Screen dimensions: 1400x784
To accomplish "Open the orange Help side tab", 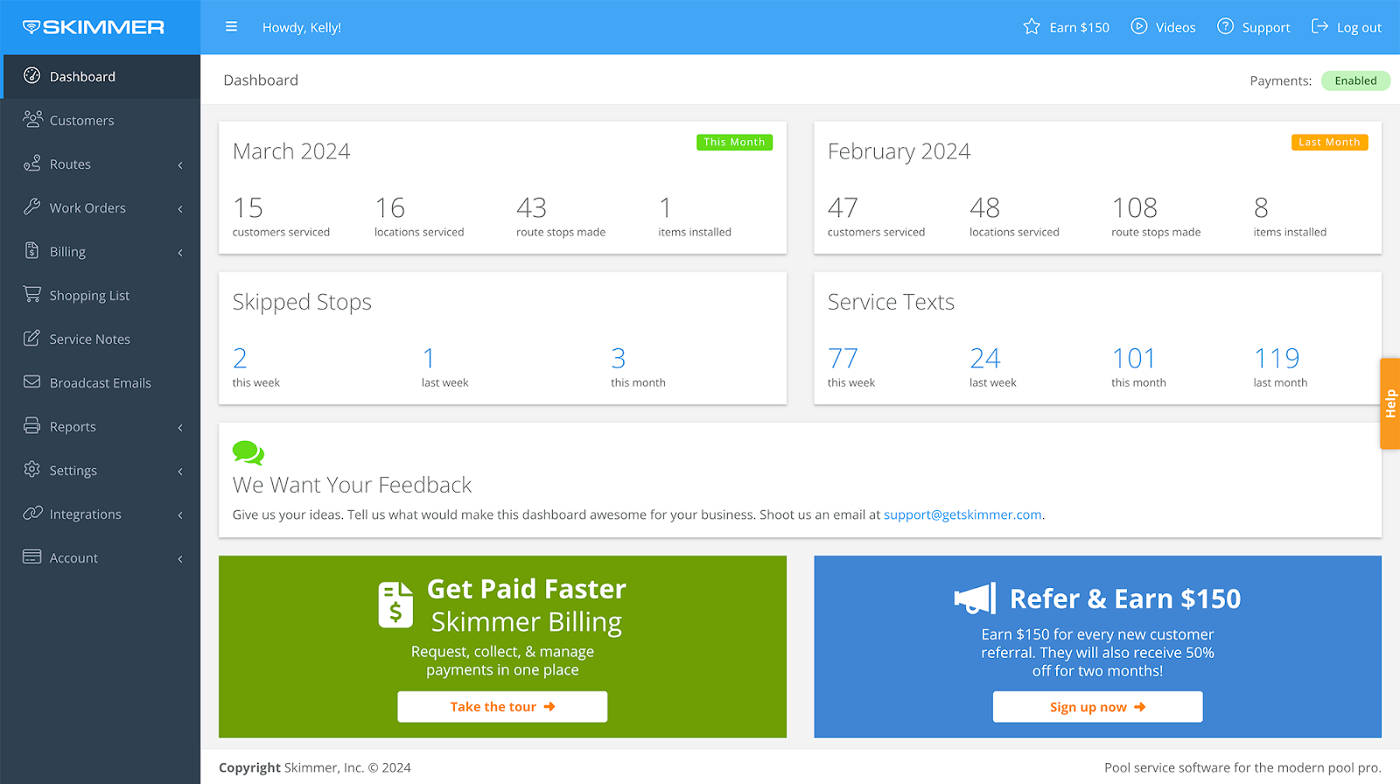I will click(1389, 403).
